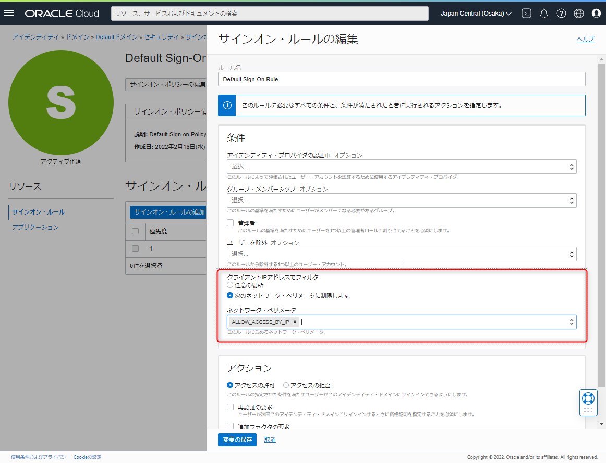The image size is (606, 463).
Task: Remove the ALLOW_ACCESS_BY_IP tag
Action: tap(295, 322)
